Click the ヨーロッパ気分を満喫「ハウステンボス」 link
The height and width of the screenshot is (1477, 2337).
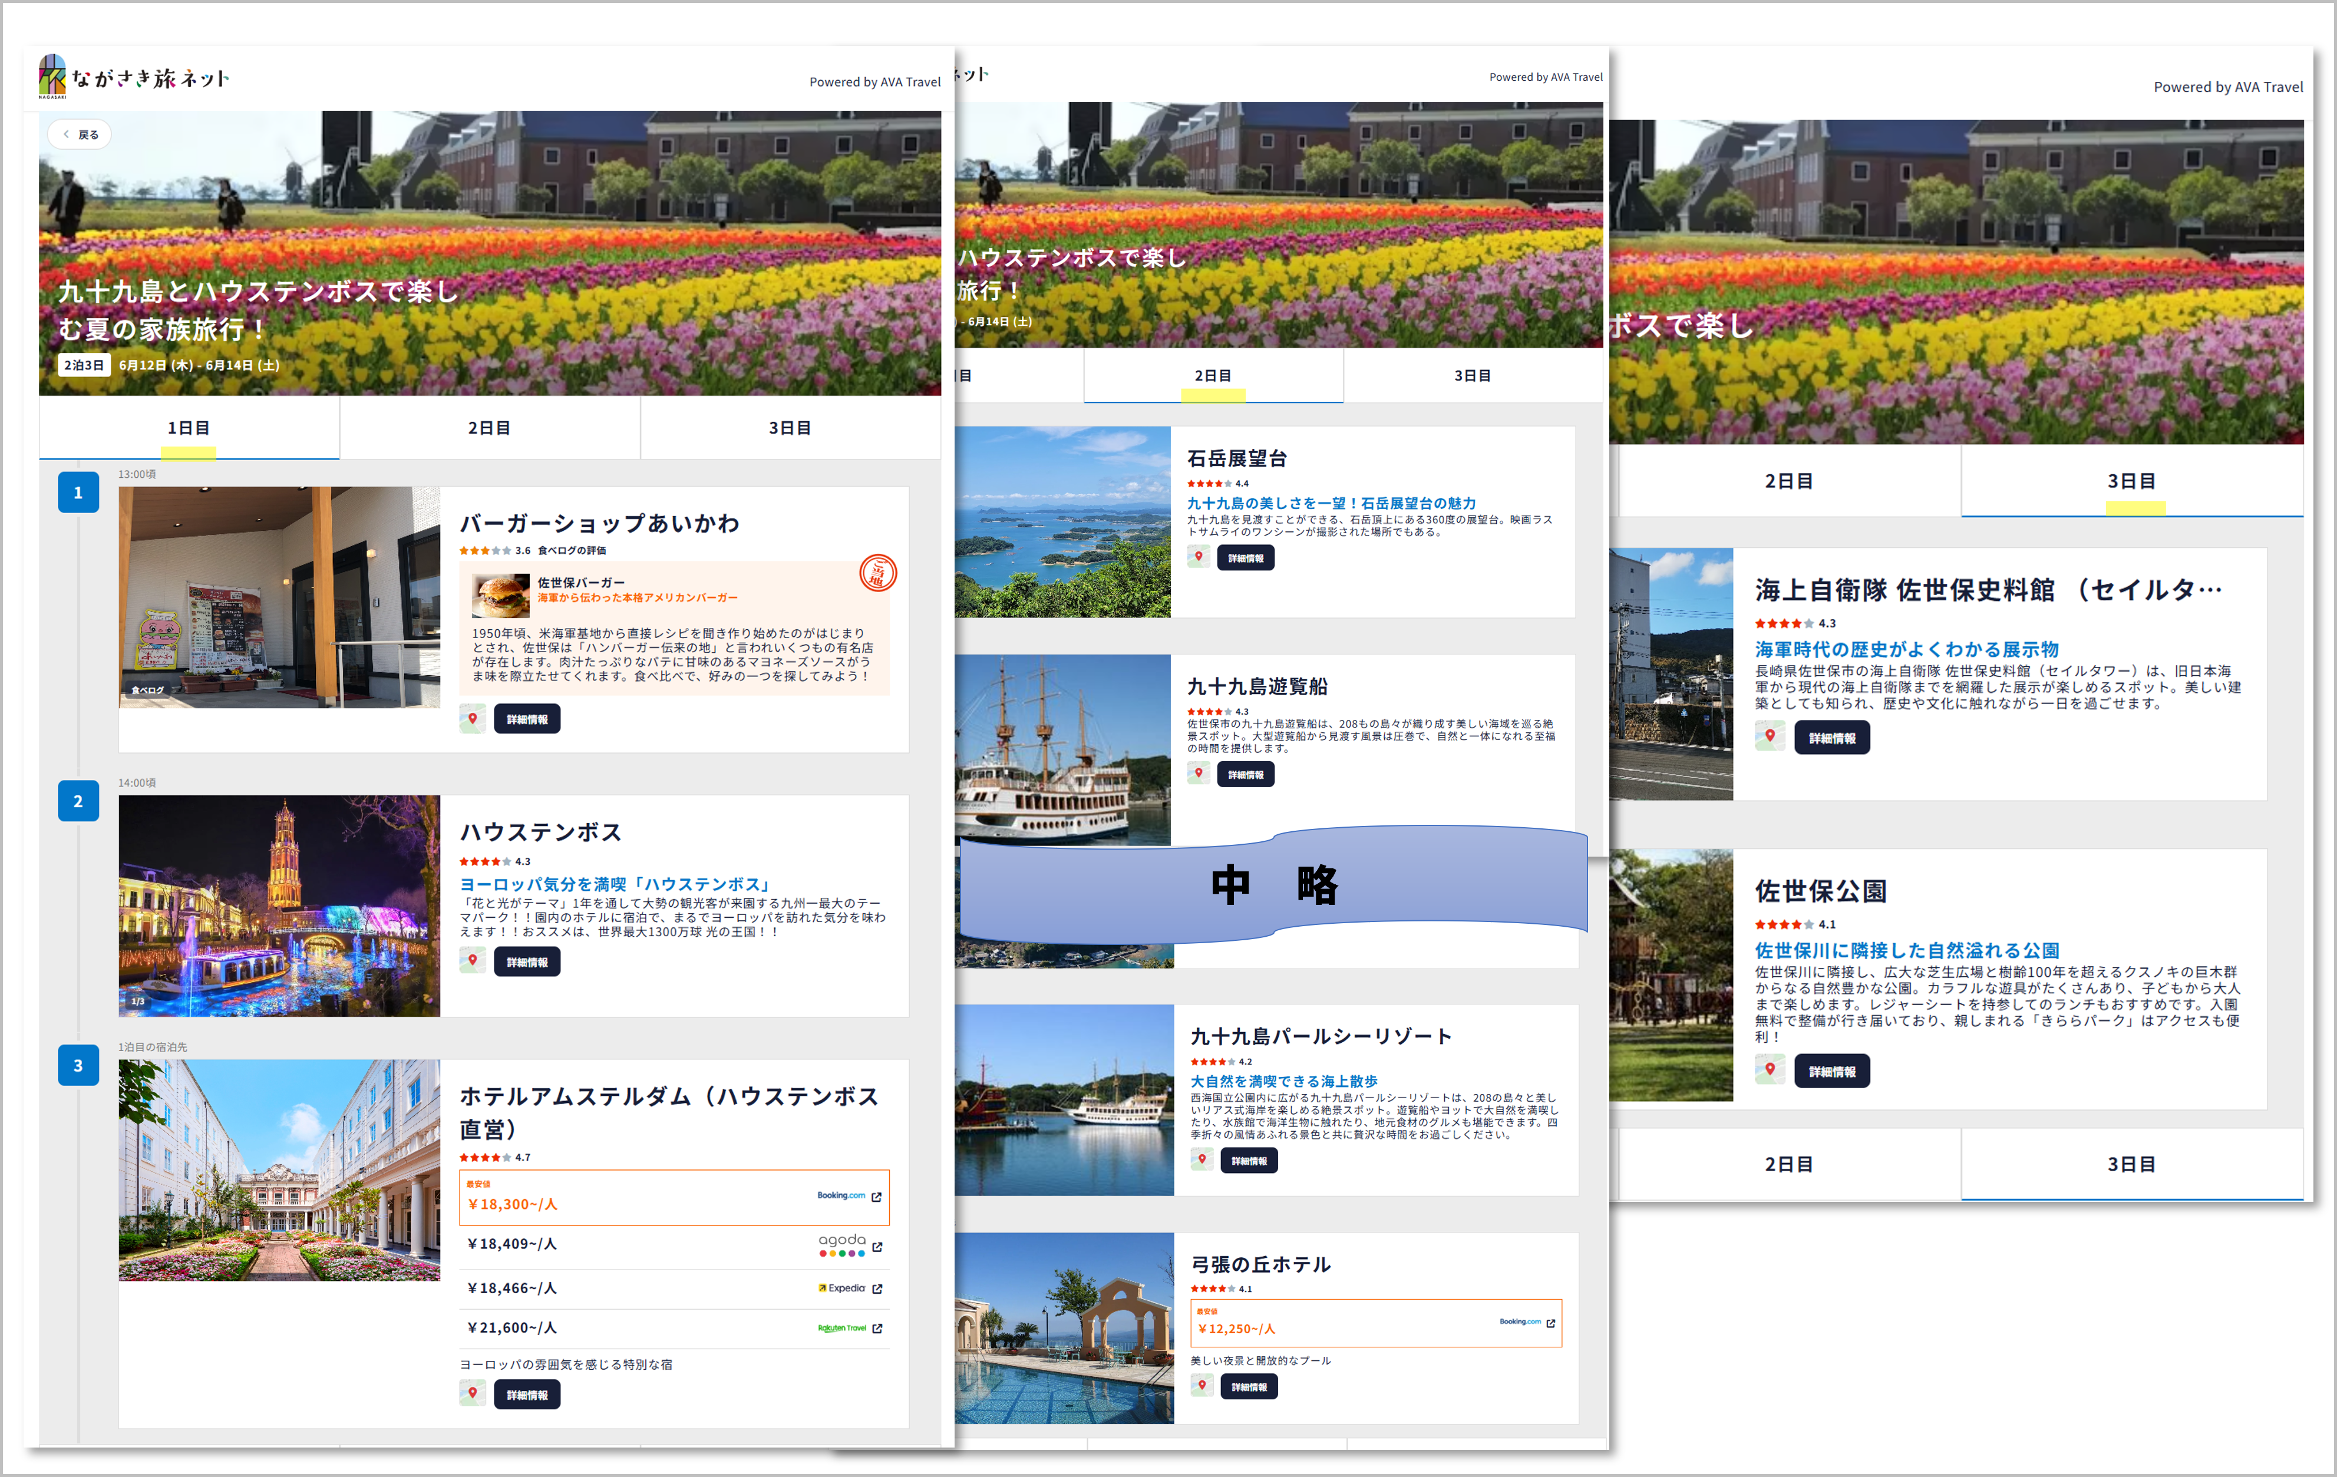tap(617, 884)
